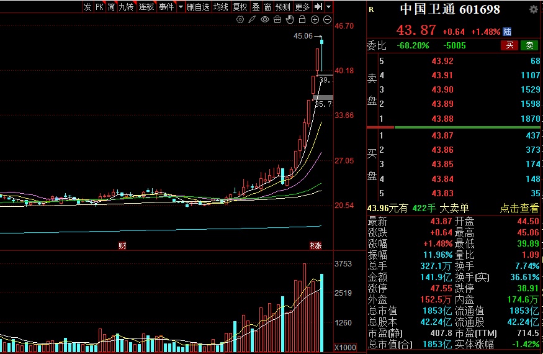Image resolution: width=543 pixels, height=354 pixels.
Task: Click the hand pan tool icon
Action: (x=290, y=20)
